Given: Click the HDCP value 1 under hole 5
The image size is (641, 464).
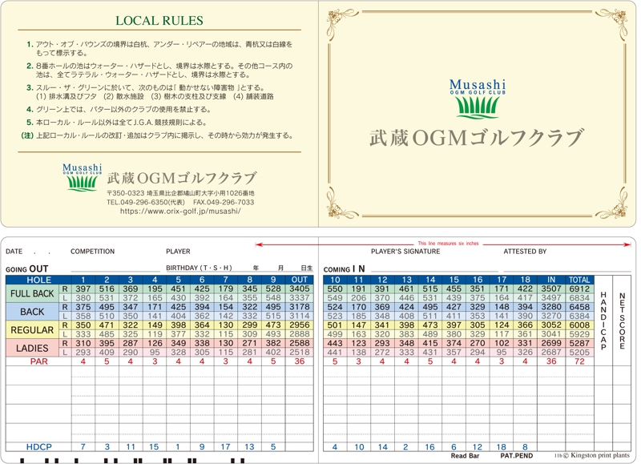Looking at the screenshot, I should [x=178, y=447].
